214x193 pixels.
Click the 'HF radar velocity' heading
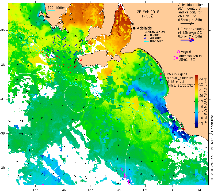[x=191, y=29]
